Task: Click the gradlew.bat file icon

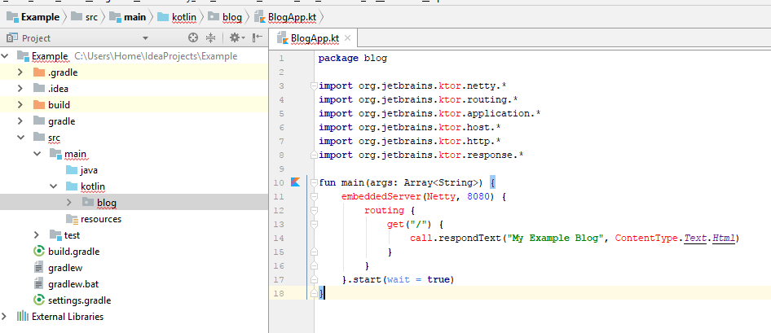Action: click(x=39, y=284)
